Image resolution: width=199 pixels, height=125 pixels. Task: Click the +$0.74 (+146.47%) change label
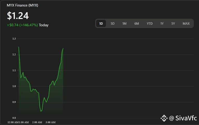22,25
